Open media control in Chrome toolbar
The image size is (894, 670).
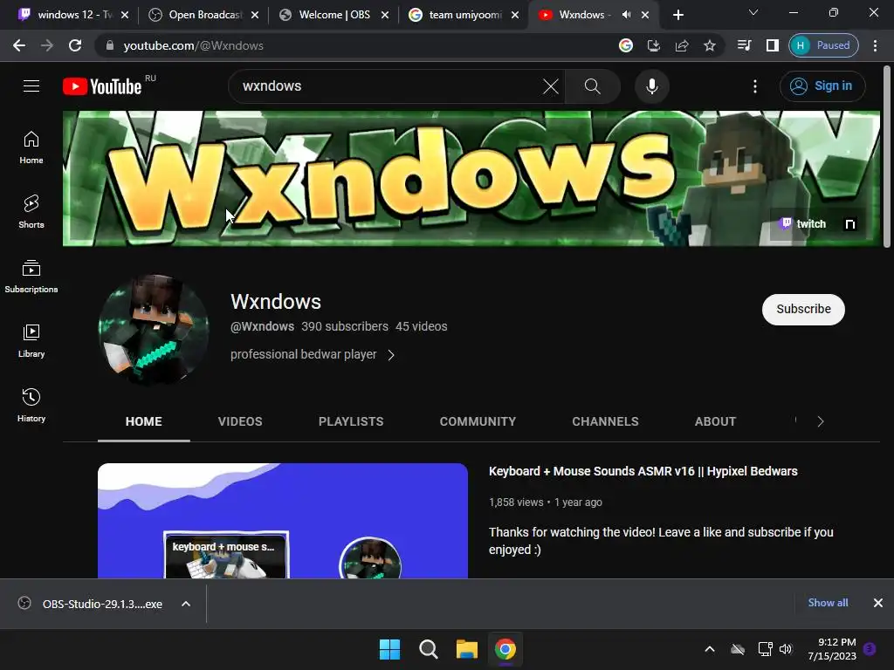click(x=744, y=45)
